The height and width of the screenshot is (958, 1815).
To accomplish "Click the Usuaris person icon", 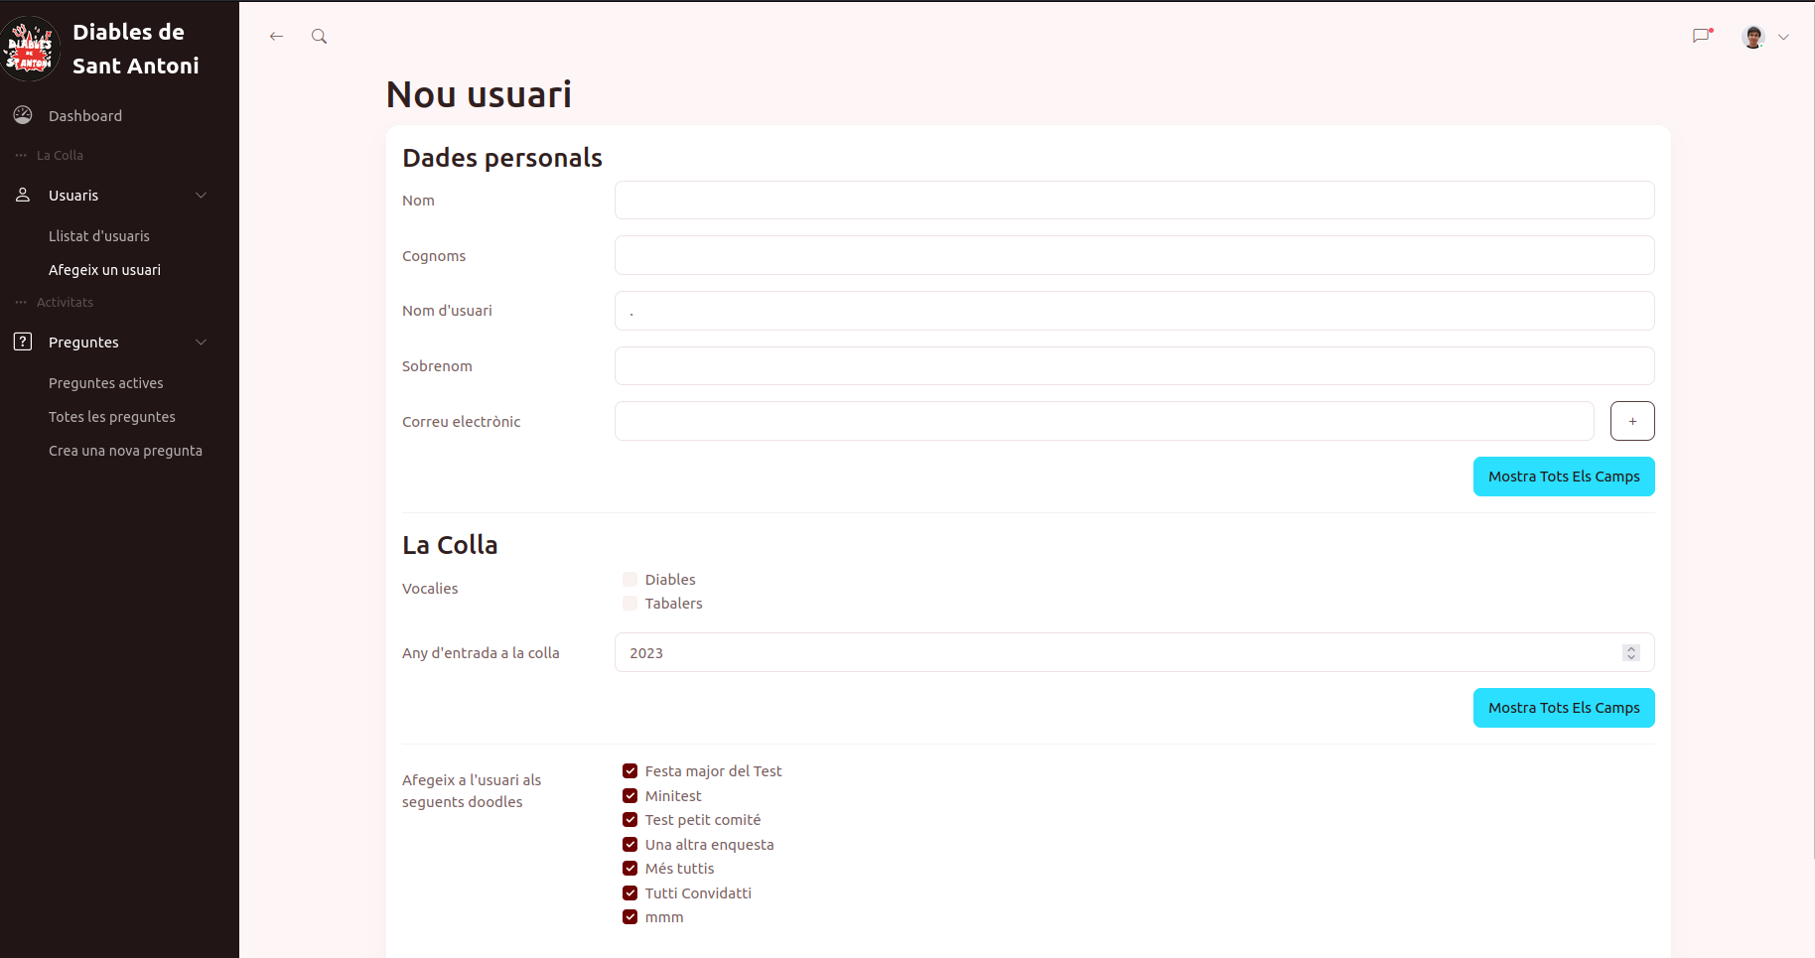I will point(23,195).
